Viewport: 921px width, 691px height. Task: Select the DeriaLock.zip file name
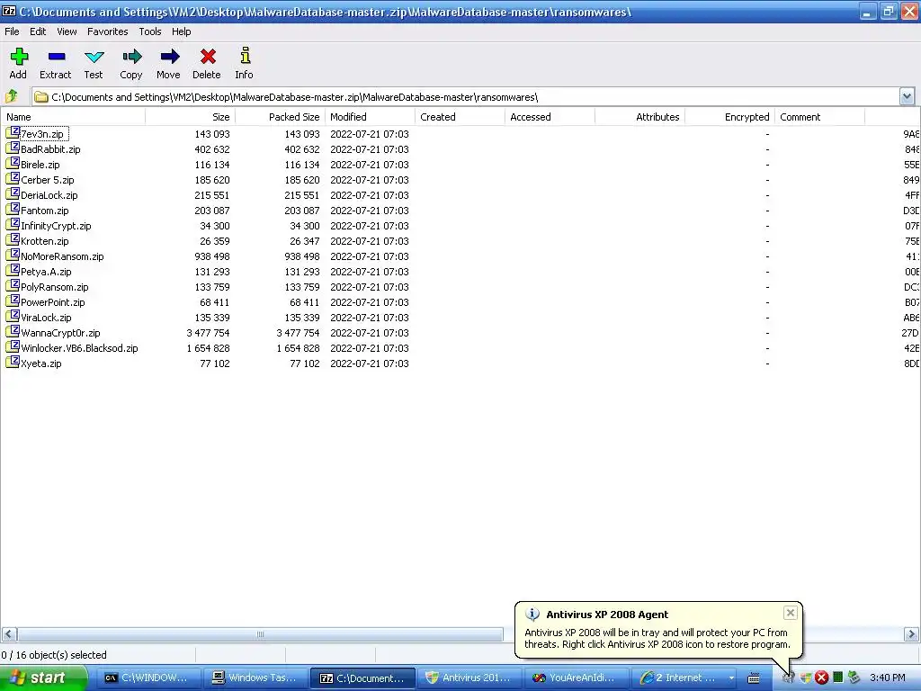[x=49, y=195]
